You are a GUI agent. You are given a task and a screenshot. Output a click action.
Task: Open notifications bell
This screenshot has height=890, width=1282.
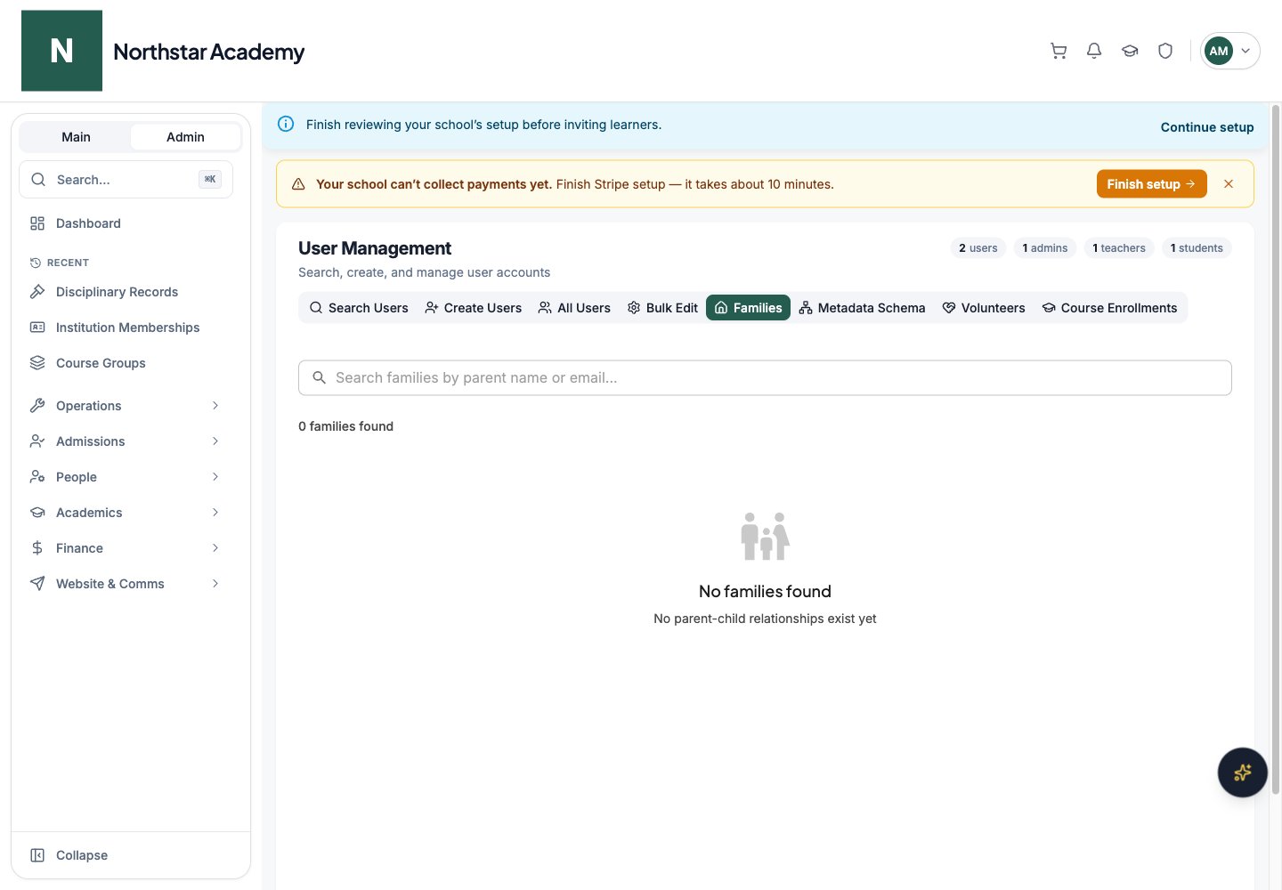(x=1094, y=51)
